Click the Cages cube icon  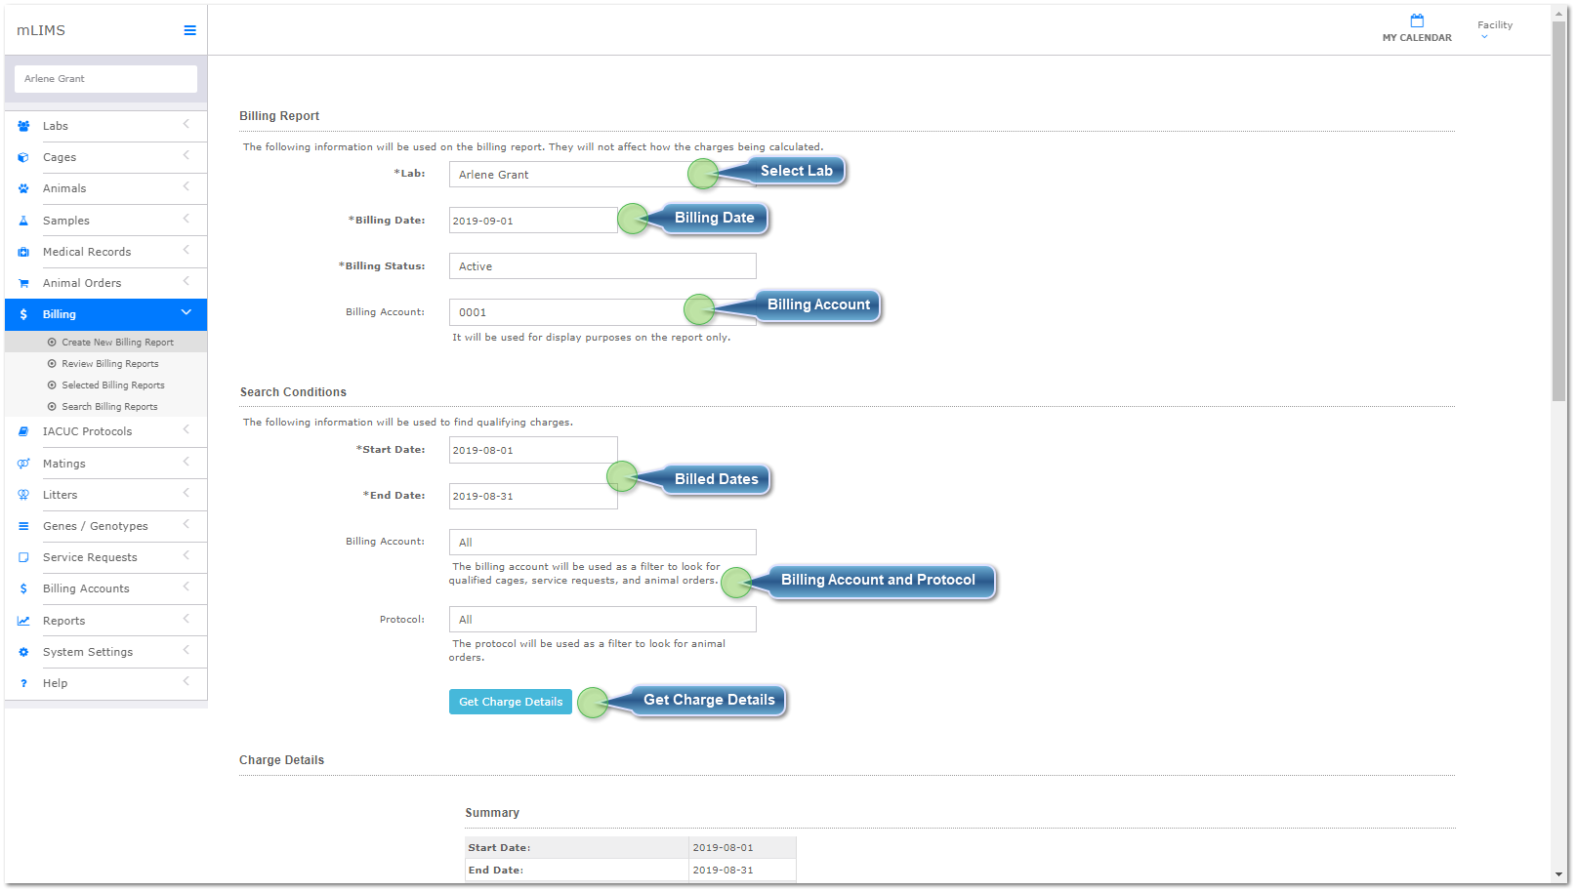23,157
